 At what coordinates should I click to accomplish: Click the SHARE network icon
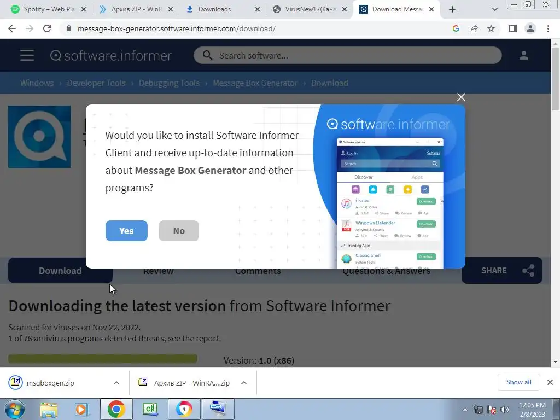(x=528, y=270)
